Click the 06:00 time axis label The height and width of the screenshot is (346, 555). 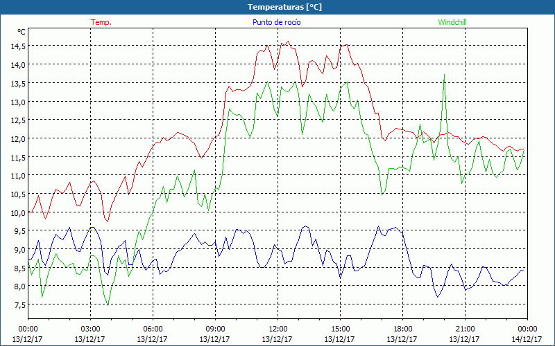tap(153, 329)
